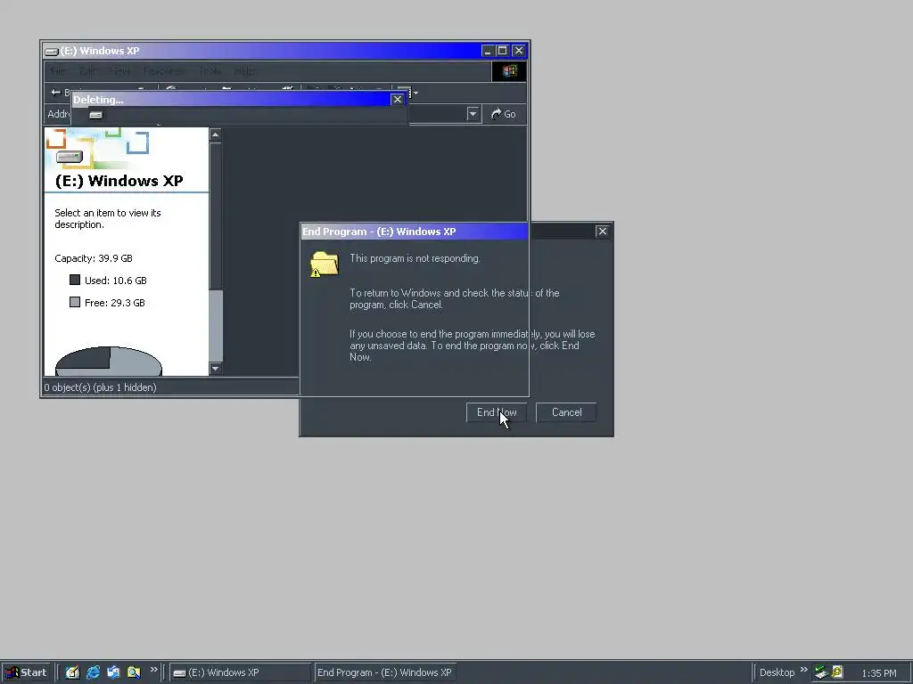Click the network connection tray icon

[x=821, y=672]
